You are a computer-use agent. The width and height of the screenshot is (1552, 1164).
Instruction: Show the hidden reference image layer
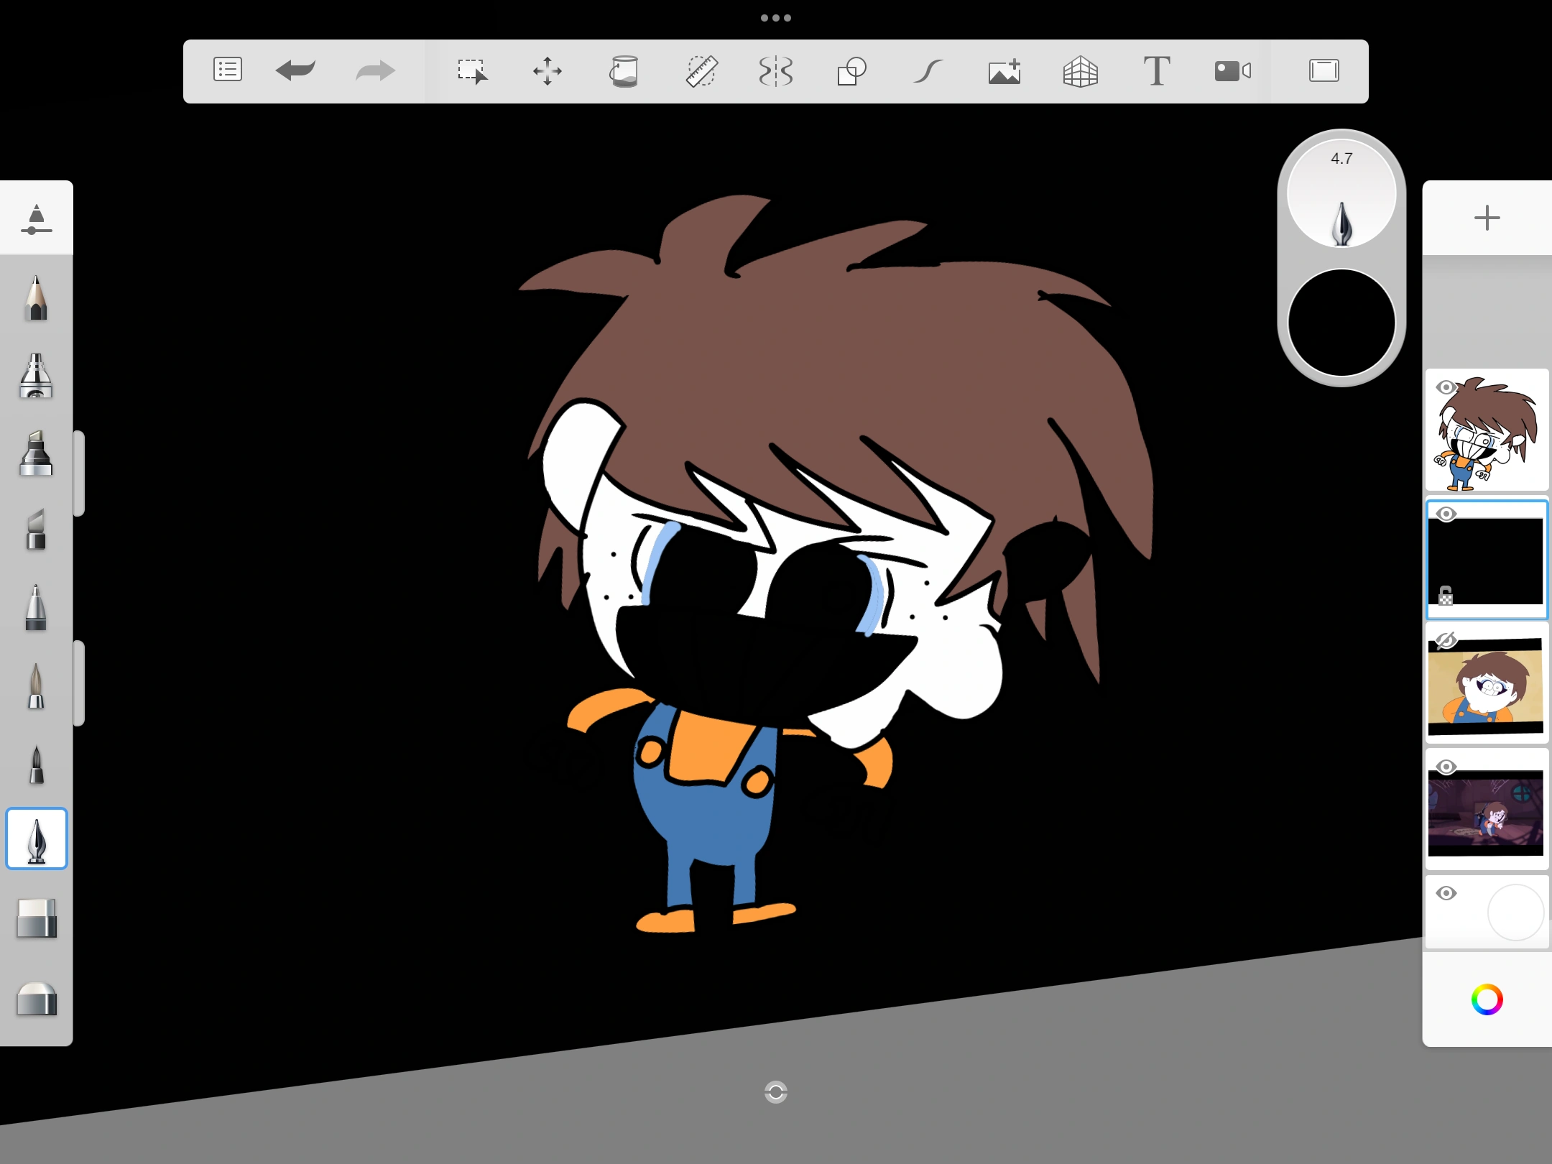(x=1446, y=640)
